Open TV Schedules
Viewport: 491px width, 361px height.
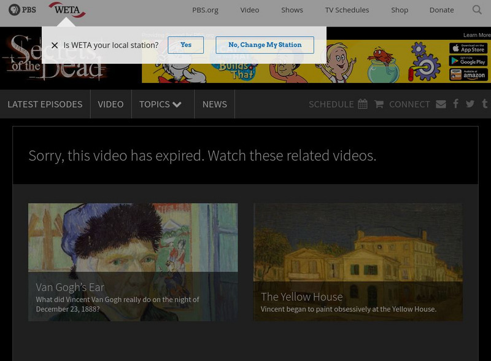pyautogui.click(x=347, y=10)
